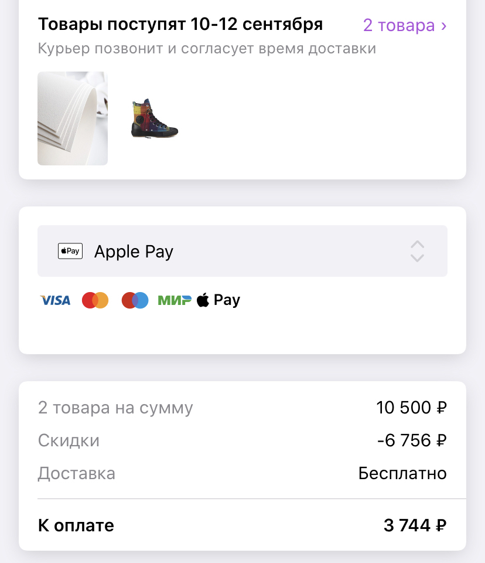485x563 pixels.
Task: Open the "2 товара" items link
Action: (405, 25)
